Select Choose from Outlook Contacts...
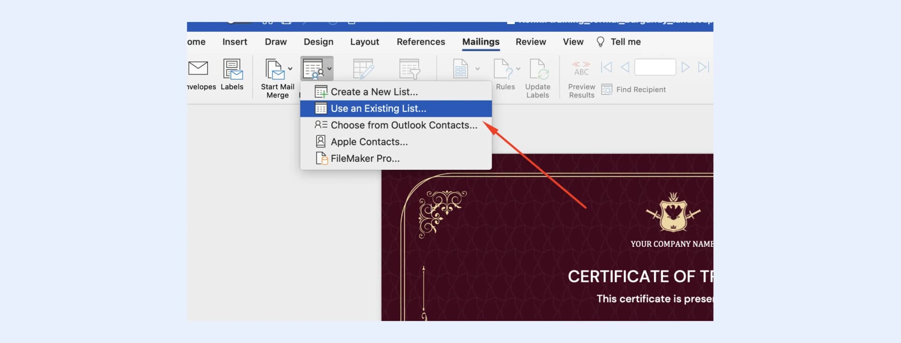 pos(396,125)
